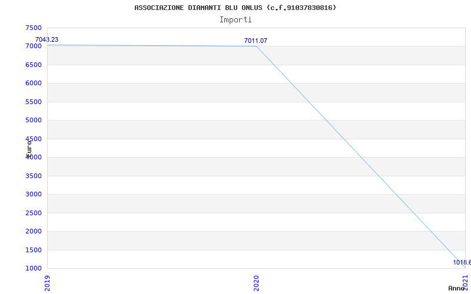Click the 3500 y-axis tick label
This screenshot has width=471, height=294.
pos(34,176)
